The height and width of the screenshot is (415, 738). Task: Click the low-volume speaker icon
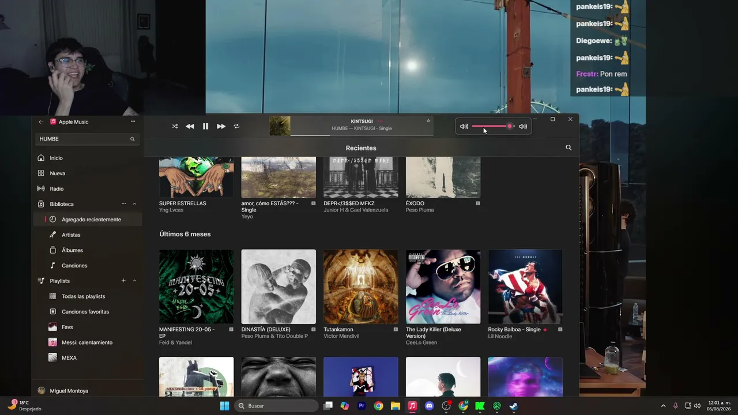464,126
